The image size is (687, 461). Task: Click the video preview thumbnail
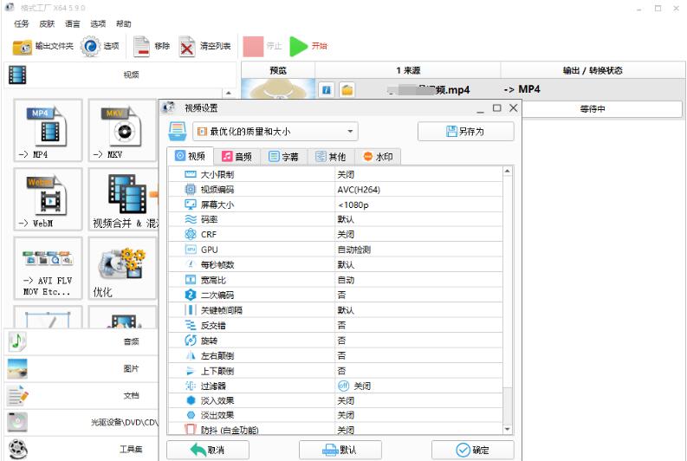click(x=278, y=89)
